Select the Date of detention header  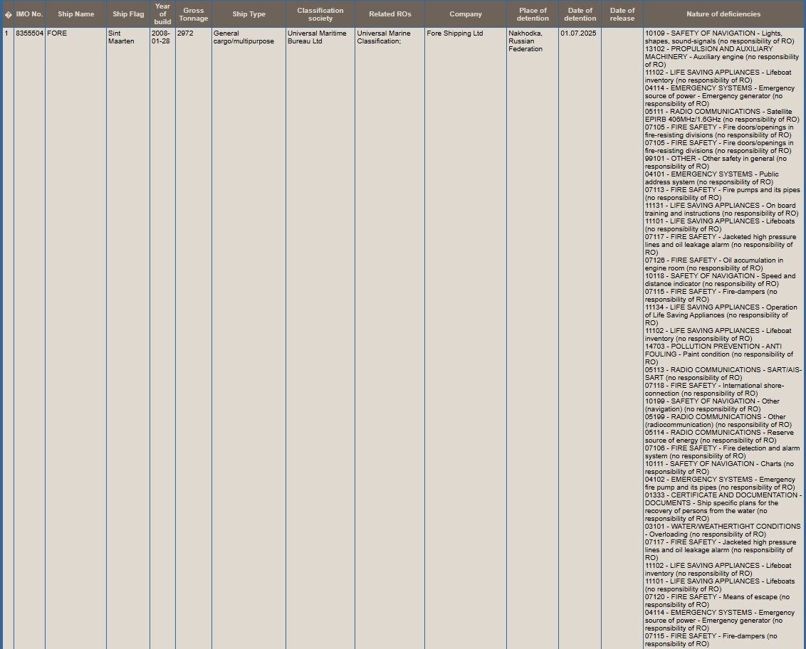580,14
